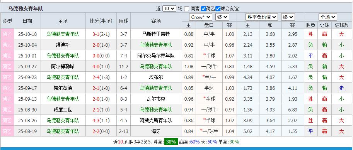
Task: Click the 让球 column header
Action: (325, 25)
